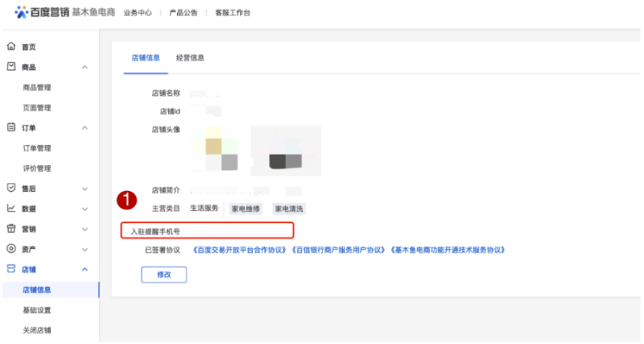The image size is (644, 344).
Task: Open 业务中心 in top navigation
Action: (x=138, y=13)
